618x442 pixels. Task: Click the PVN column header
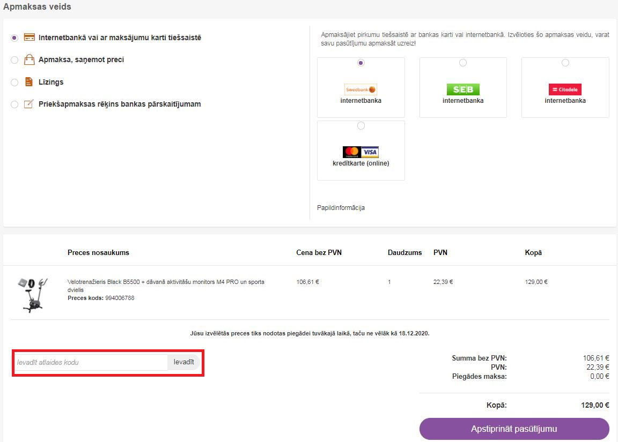point(440,253)
